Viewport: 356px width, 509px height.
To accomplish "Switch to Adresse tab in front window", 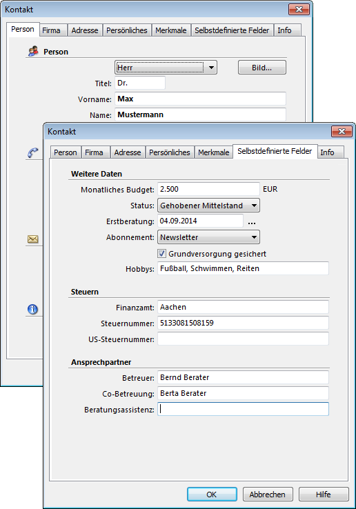I will tap(128, 152).
